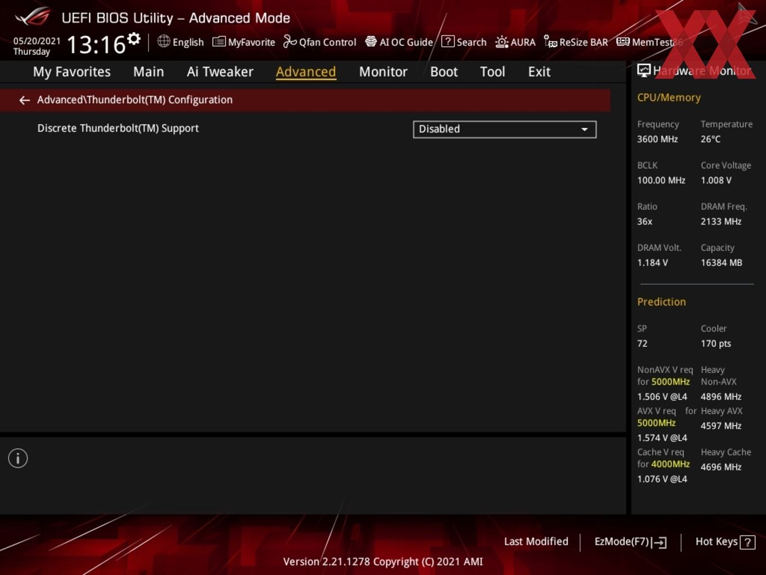Viewport: 766px width, 575px height.
Task: Click the CPU/Memory heading
Action: [x=669, y=98]
